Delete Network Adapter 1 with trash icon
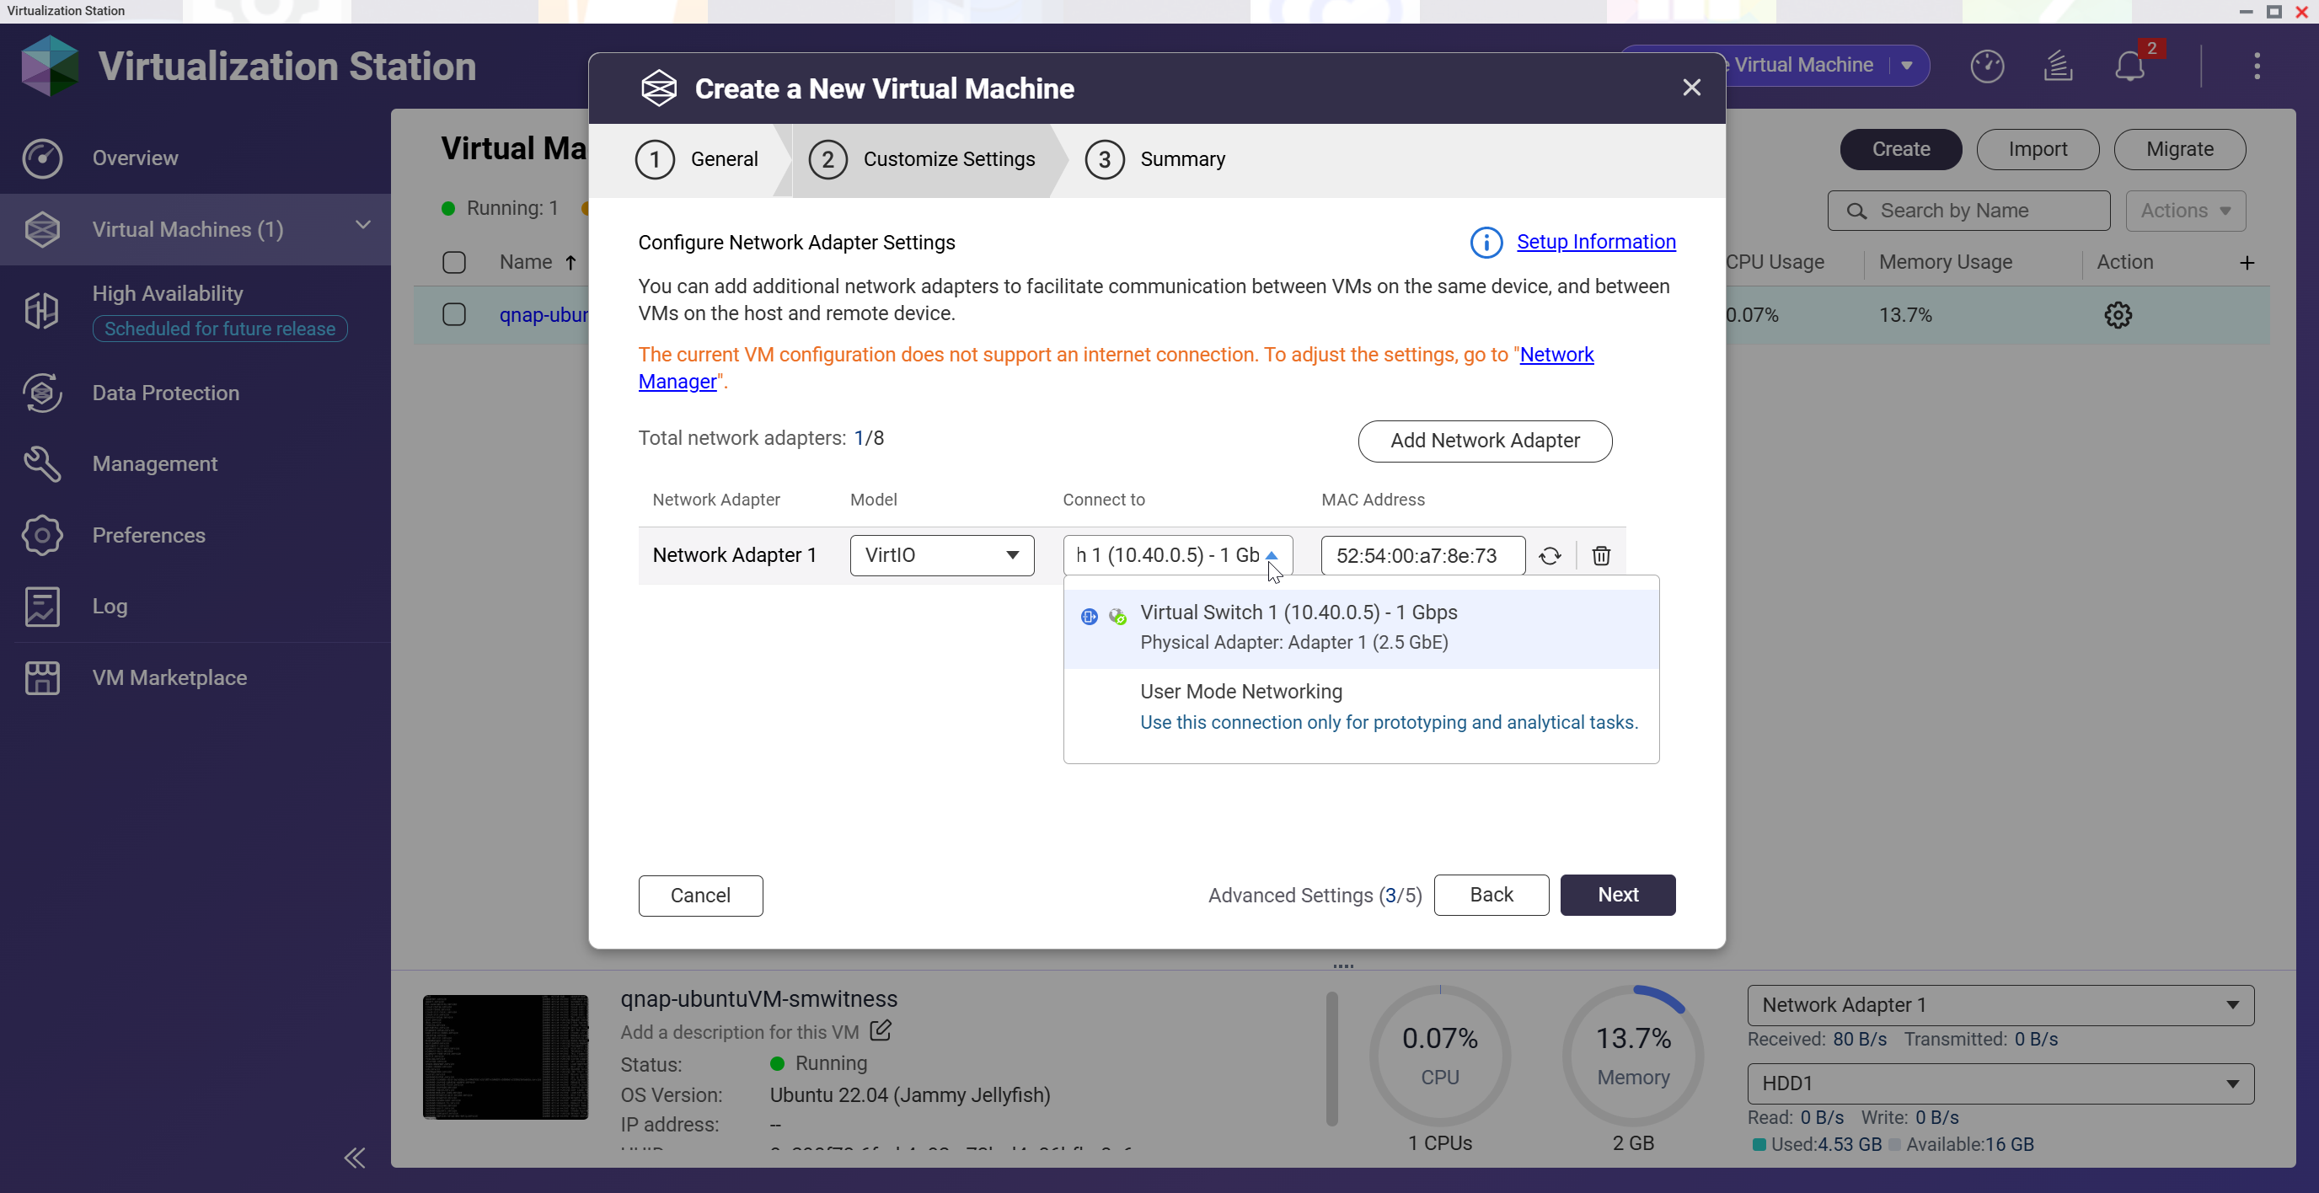The image size is (2319, 1193). 1600,555
